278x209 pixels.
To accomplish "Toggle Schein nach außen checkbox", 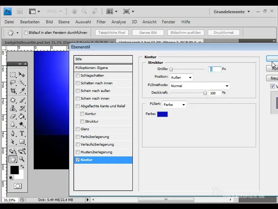I will click(77, 91).
